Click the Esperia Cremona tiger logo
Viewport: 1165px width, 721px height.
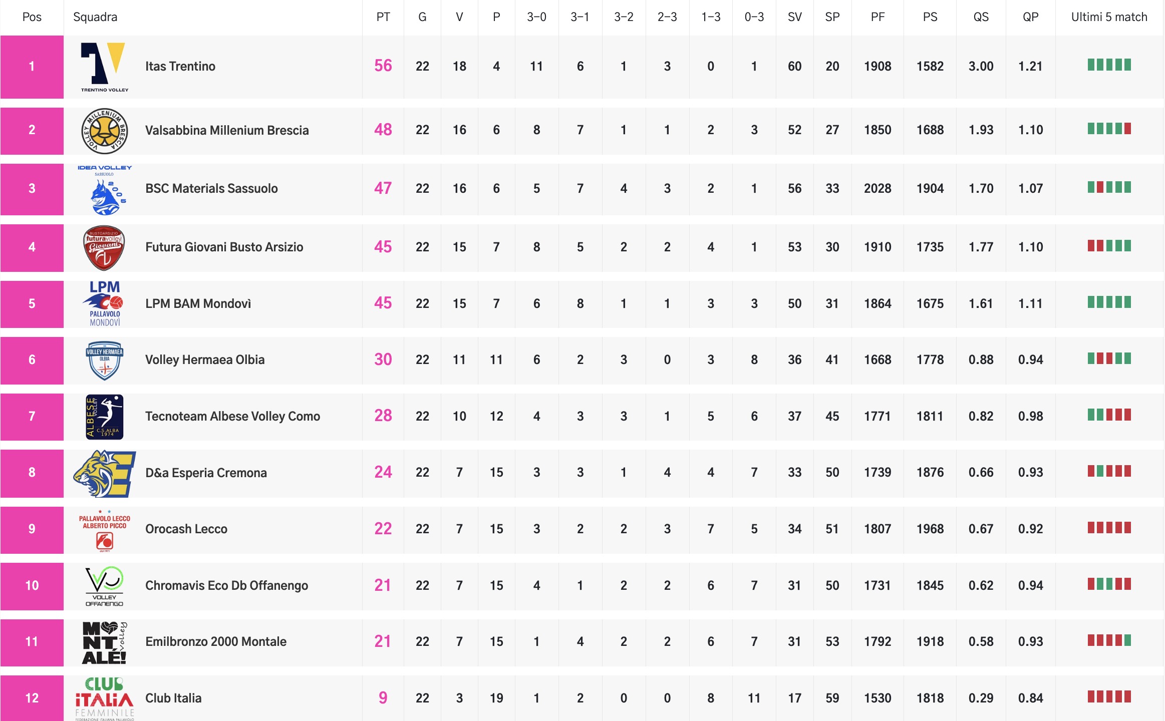point(104,473)
